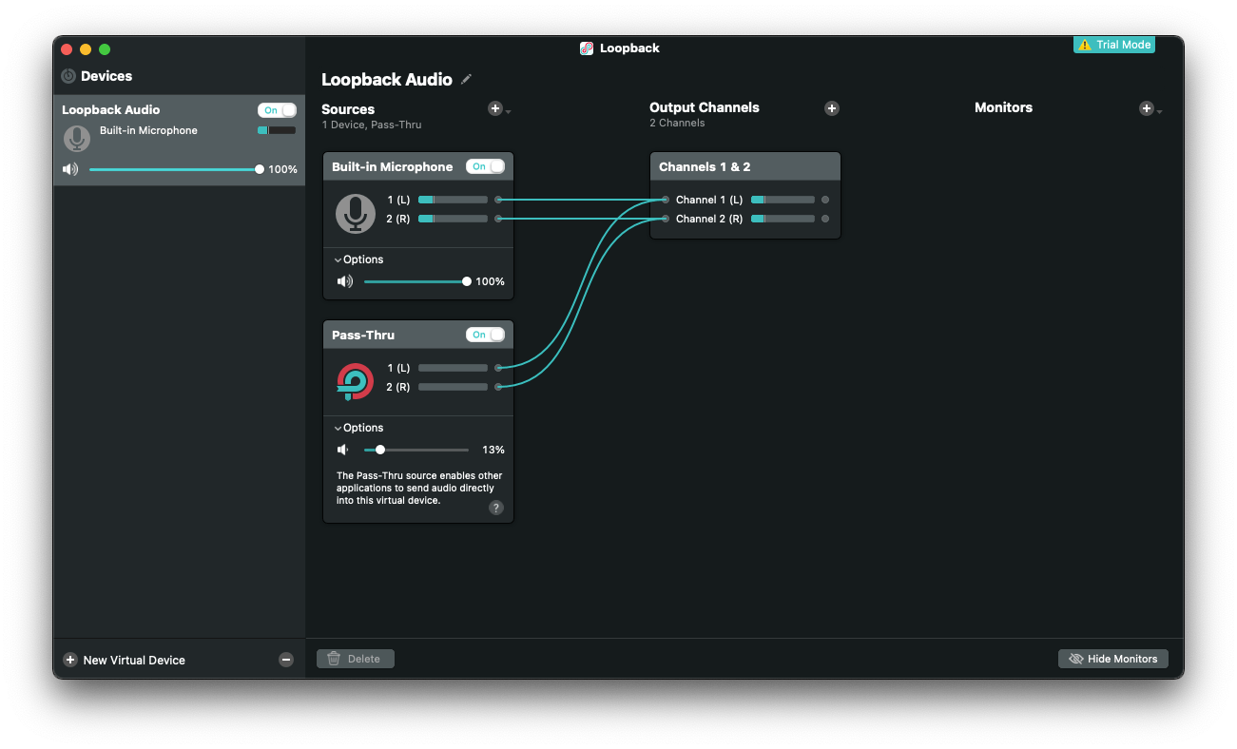Click the power icon next to Devices

[68, 76]
